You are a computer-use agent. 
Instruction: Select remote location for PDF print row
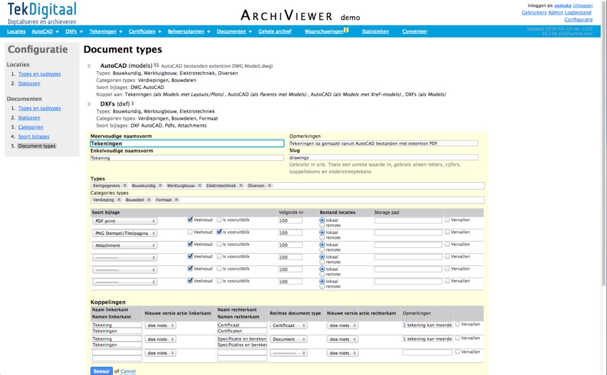click(322, 225)
